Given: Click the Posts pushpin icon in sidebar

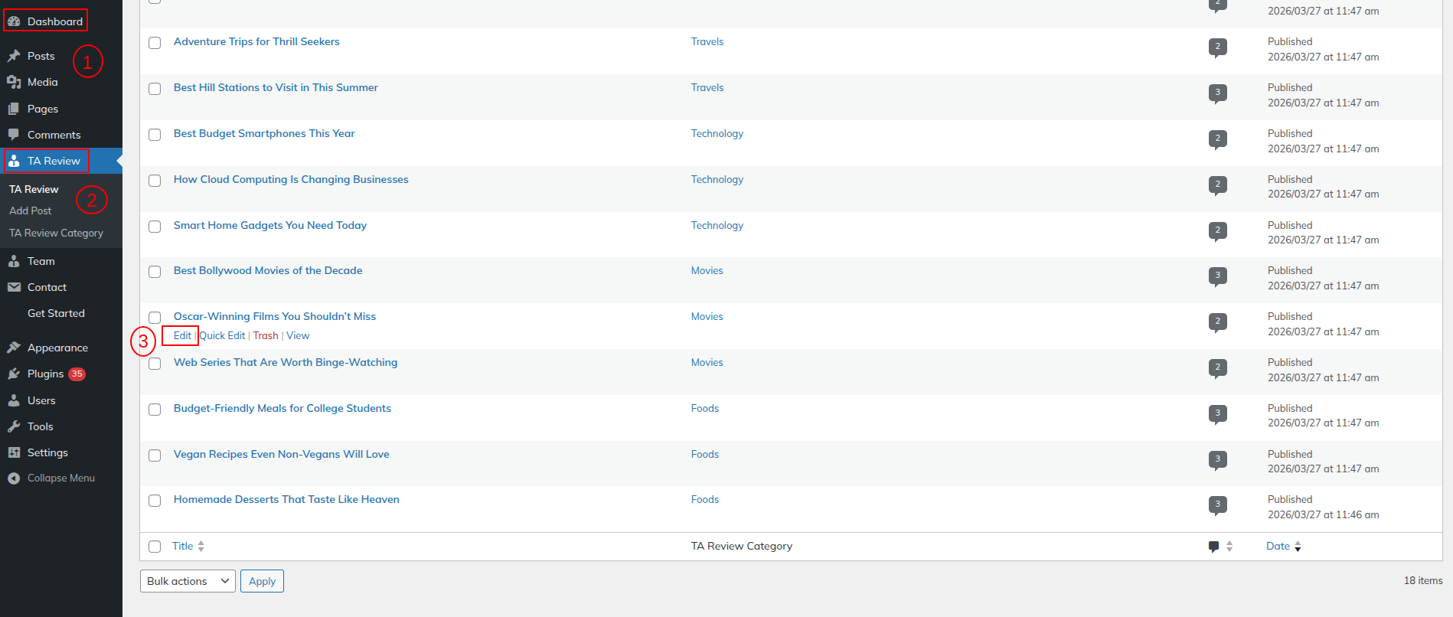Looking at the screenshot, I should pos(14,56).
